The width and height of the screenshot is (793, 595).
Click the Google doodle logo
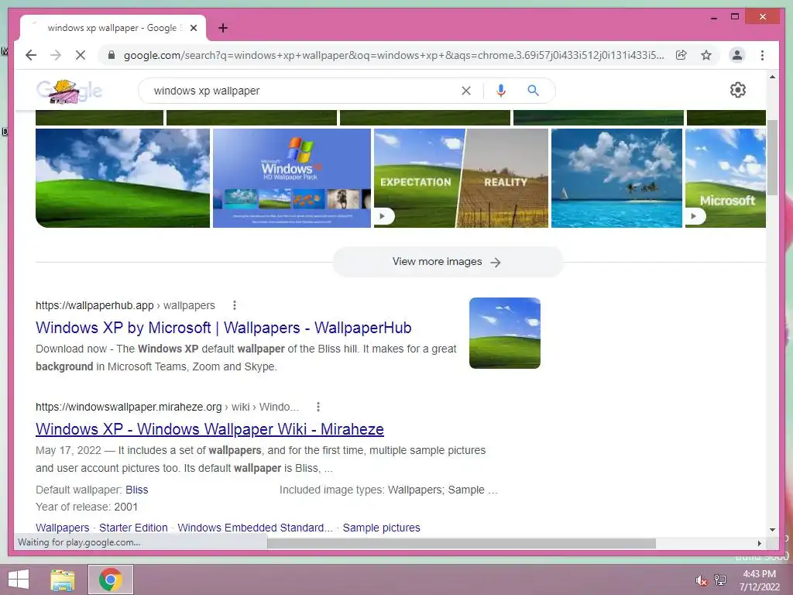click(69, 91)
